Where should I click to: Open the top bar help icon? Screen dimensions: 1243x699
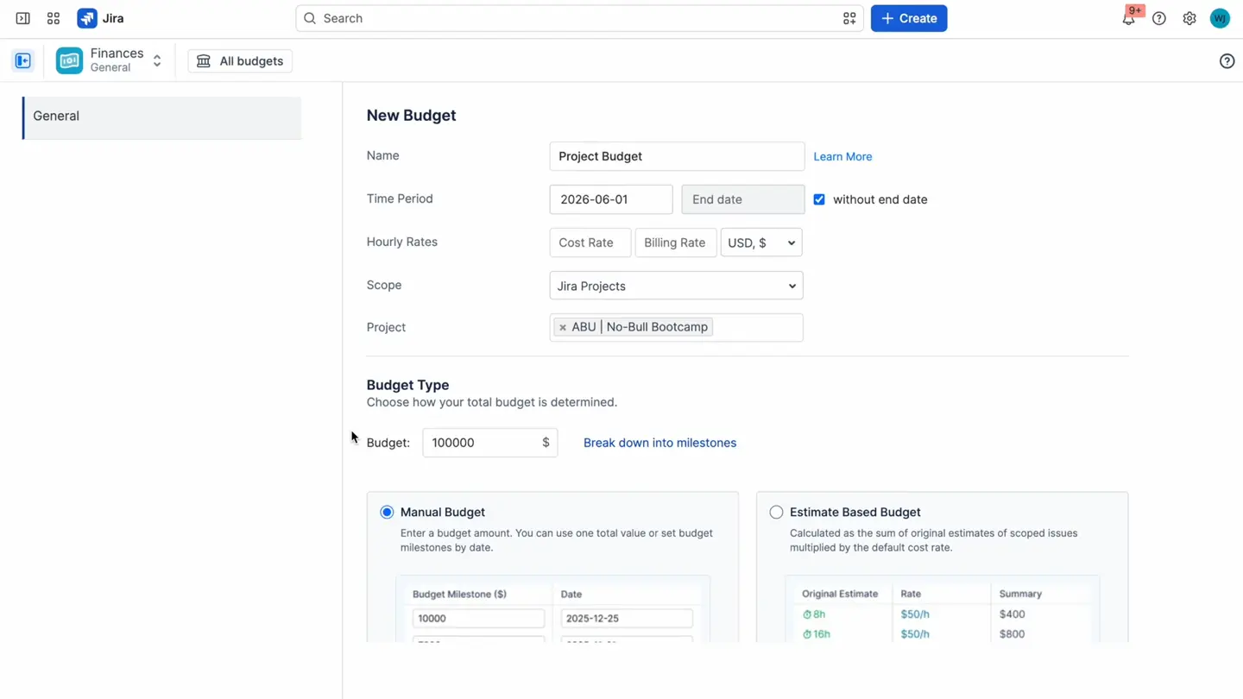pyautogui.click(x=1159, y=18)
